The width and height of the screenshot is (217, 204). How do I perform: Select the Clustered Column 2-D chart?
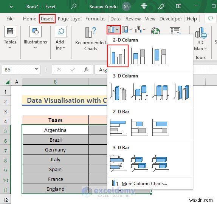118,56
